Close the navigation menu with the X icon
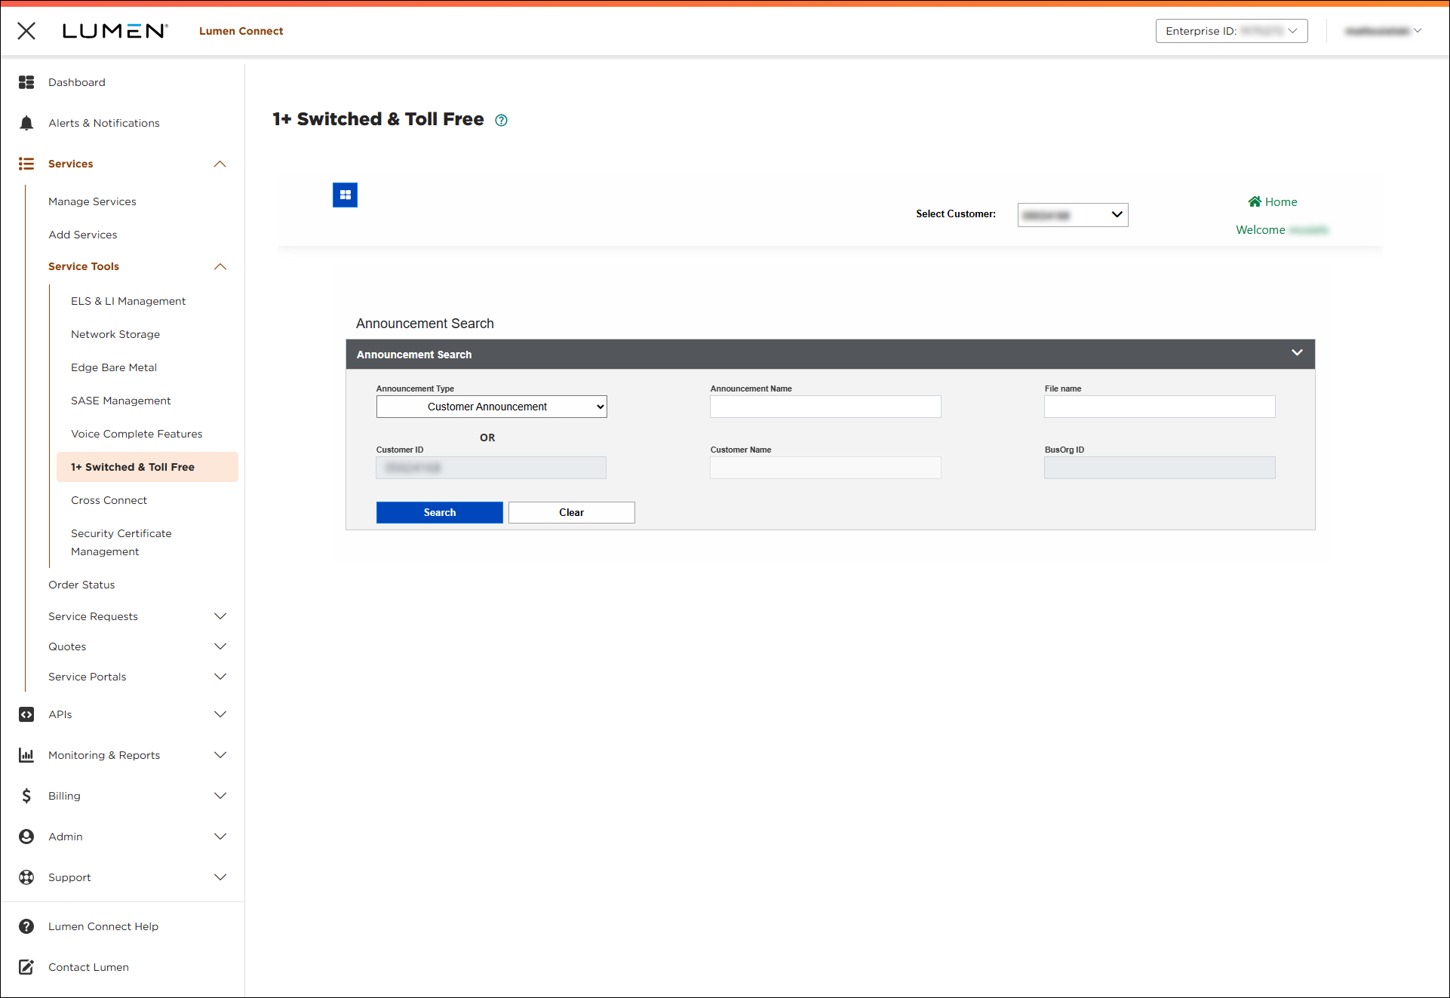1450x998 pixels. pos(26,31)
